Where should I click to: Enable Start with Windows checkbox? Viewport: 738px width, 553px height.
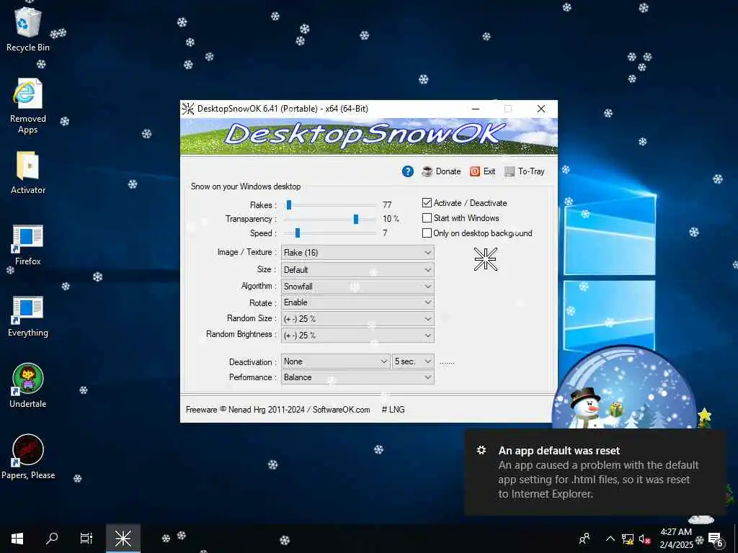click(427, 217)
